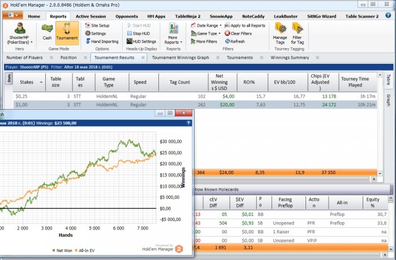Image resolution: width=396 pixels, height=260 pixels.
Task: Open the Active Session tab
Action: 91,16
